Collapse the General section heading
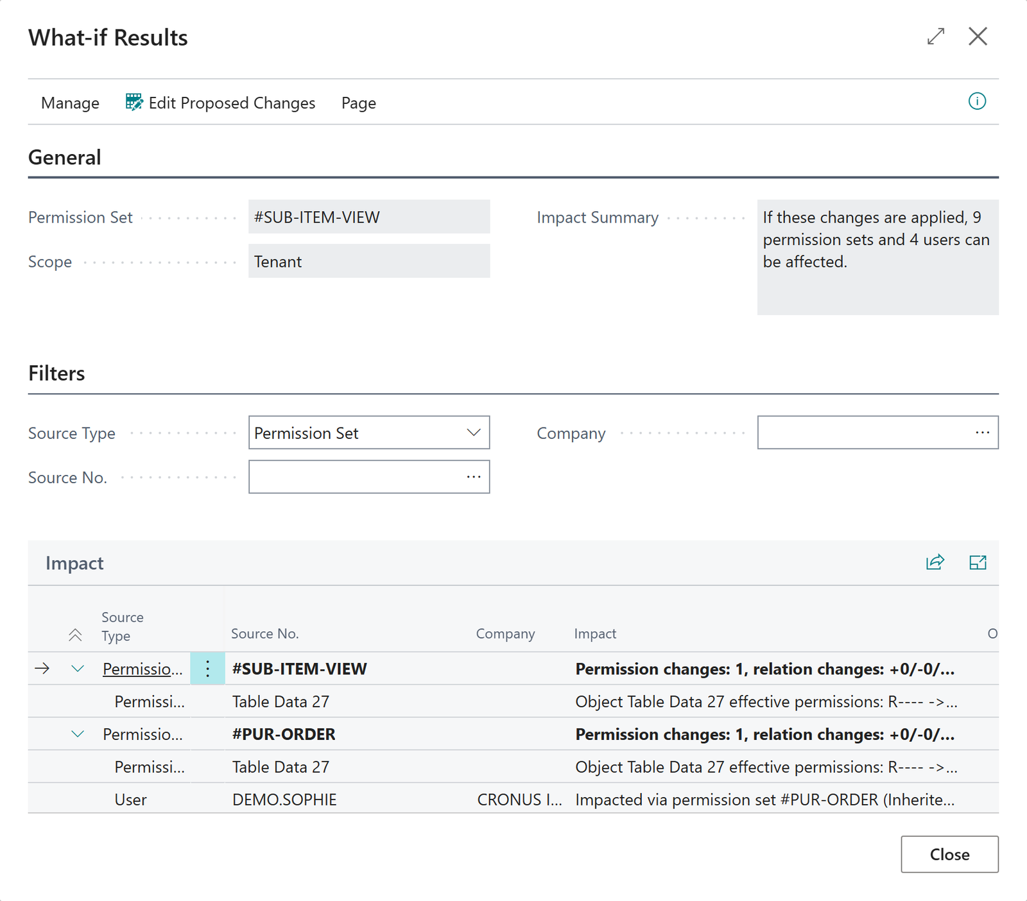1027x901 pixels. (x=65, y=157)
